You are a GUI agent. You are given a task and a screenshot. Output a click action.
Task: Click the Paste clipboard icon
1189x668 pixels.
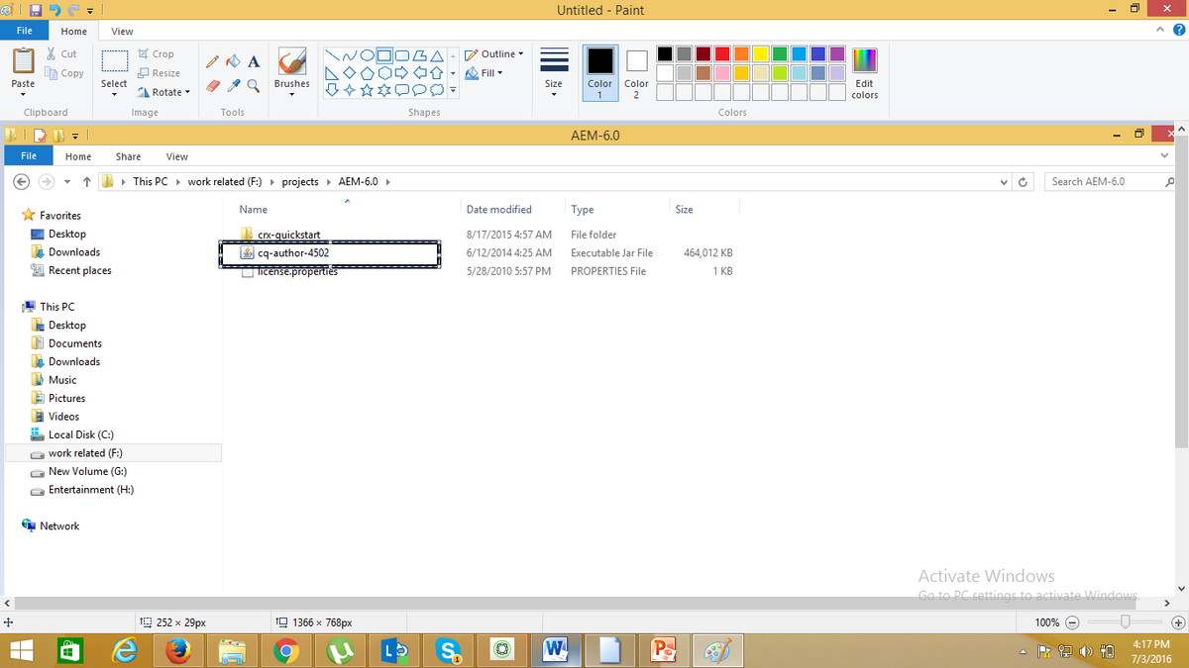(x=23, y=61)
